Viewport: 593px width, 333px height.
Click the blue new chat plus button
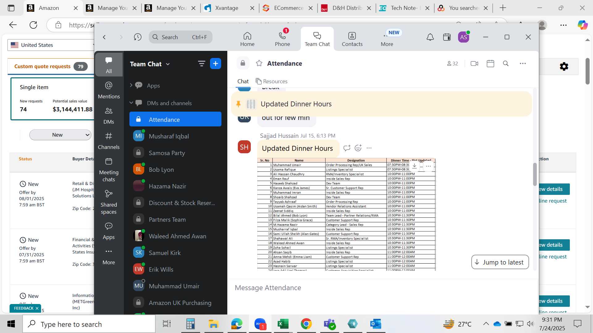pos(216,64)
